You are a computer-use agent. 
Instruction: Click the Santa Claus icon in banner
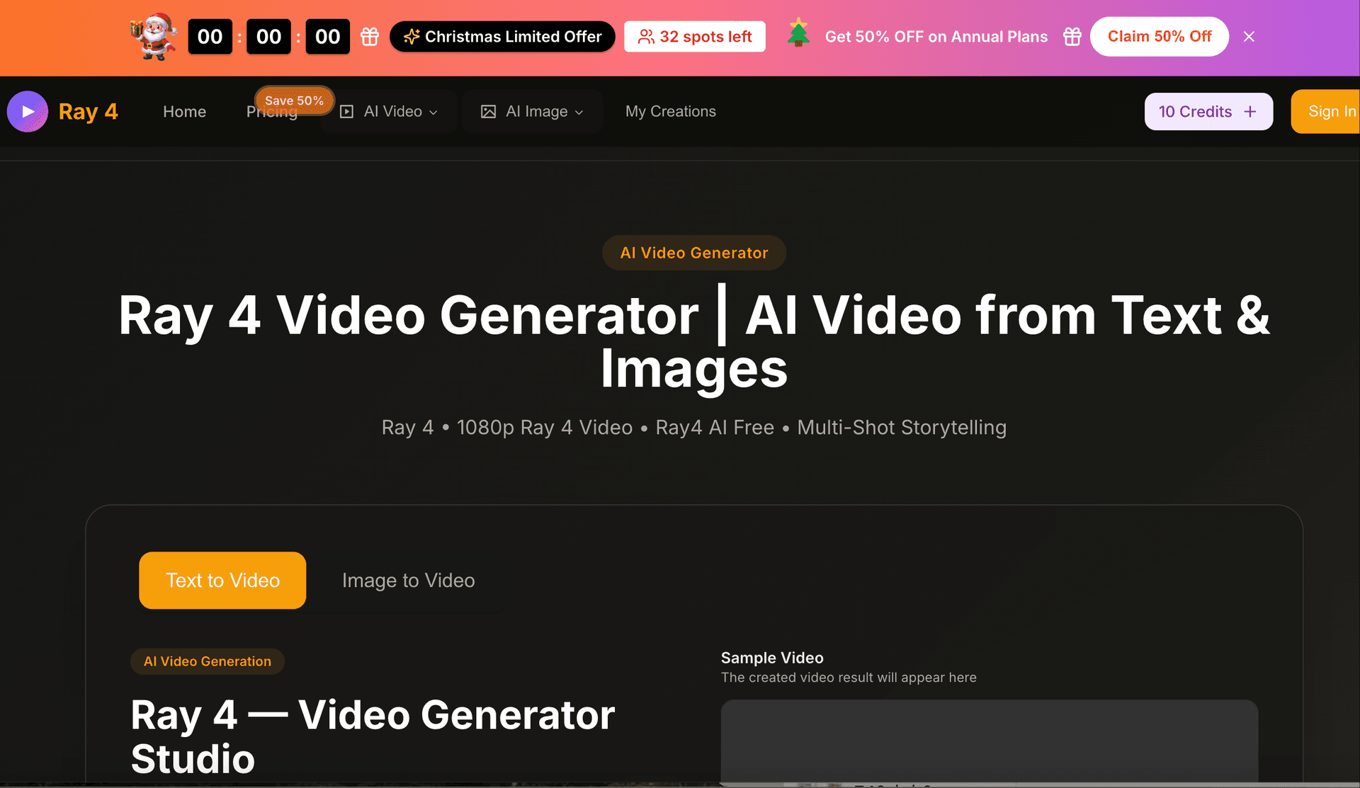click(x=154, y=37)
